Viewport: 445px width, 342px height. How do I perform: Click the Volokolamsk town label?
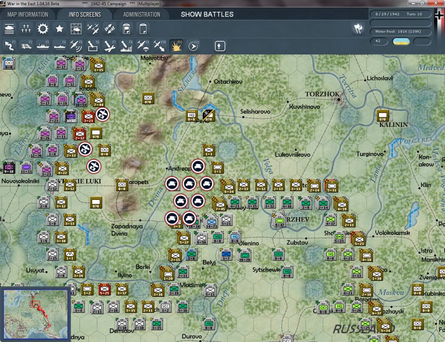point(392,233)
